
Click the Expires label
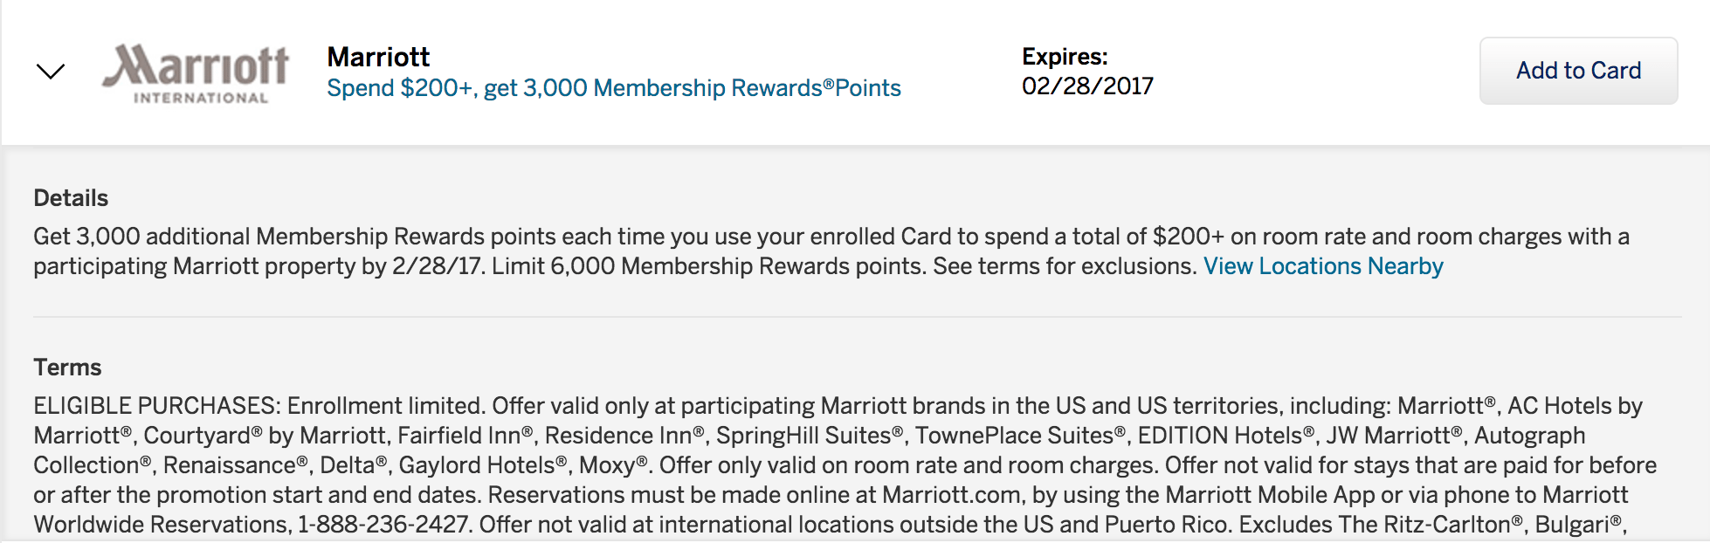(1065, 57)
